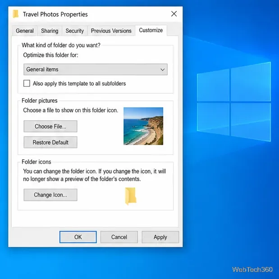Click the 'Folder icons' group label
This screenshot has width=279, height=279.
(37, 162)
